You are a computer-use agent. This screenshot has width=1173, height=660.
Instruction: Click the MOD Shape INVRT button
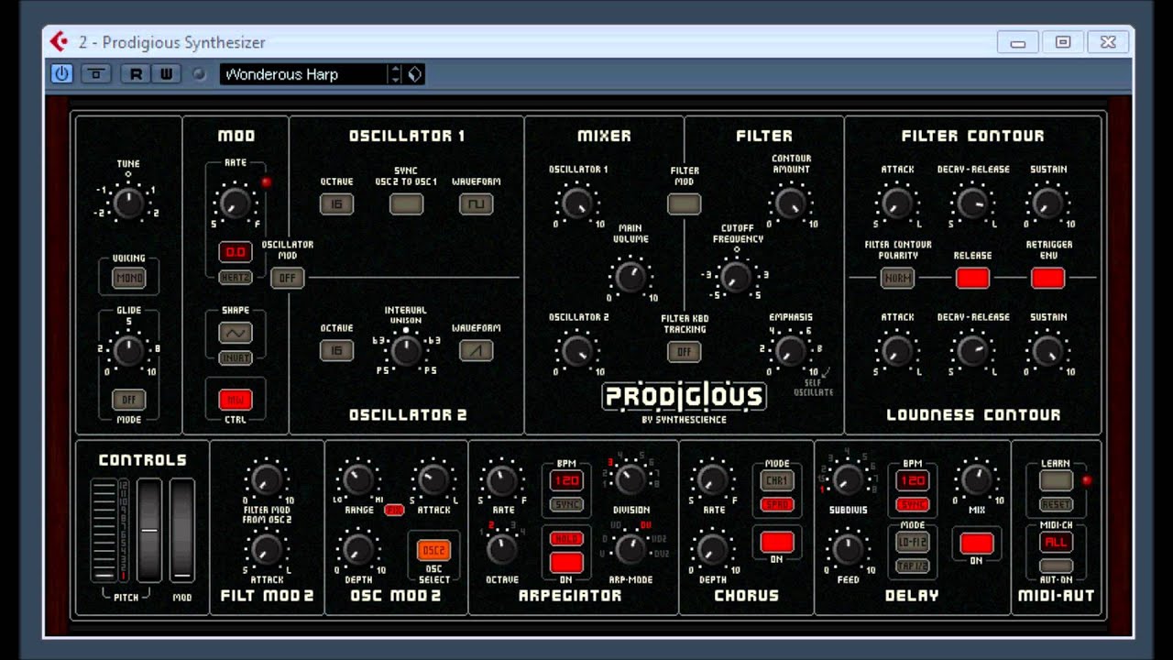pos(236,357)
